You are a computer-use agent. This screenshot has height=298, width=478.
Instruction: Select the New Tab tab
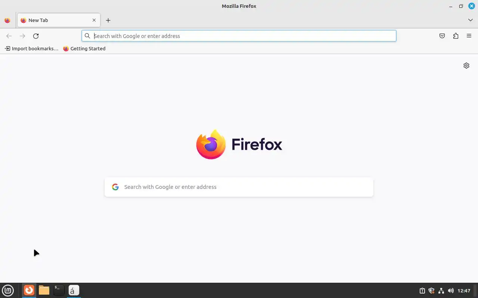[59, 20]
